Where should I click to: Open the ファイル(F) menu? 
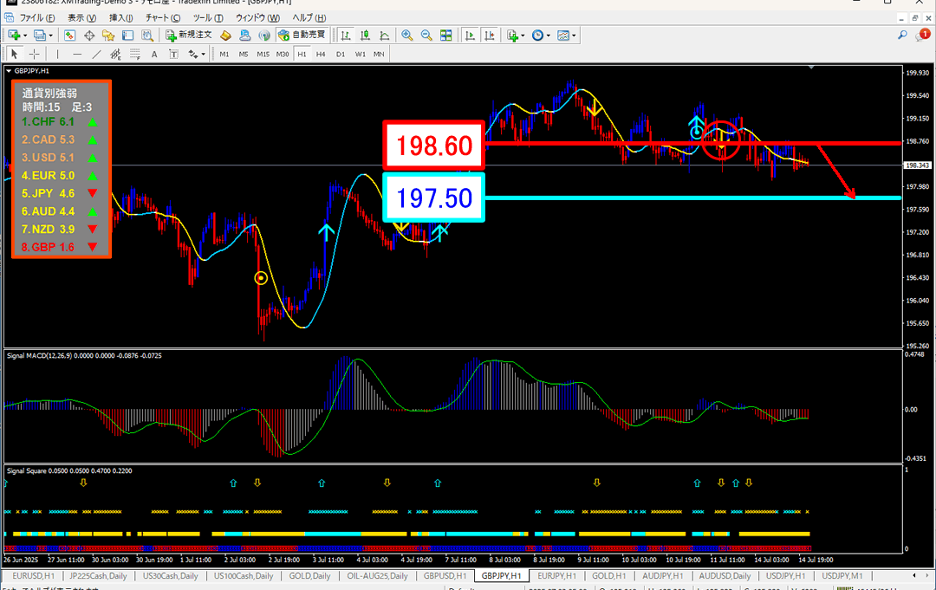pyautogui.click(x=37, y=18)
